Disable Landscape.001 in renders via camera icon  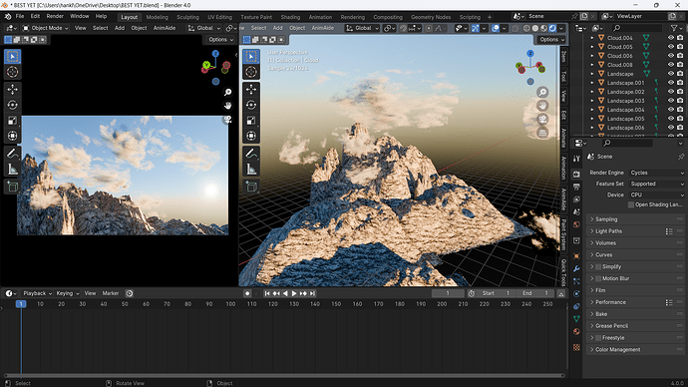(680, 83)
